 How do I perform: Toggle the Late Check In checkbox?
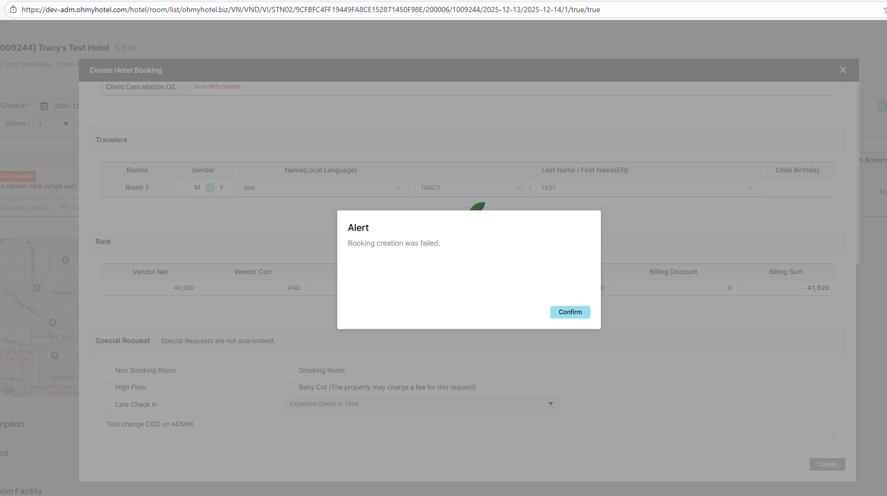(105, 405)
